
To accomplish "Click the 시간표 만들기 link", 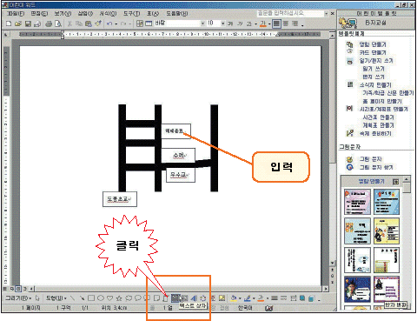I will [x=379, y=117].
